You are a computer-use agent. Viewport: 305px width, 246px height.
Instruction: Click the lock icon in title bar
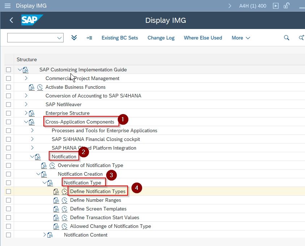coord(286,6)
